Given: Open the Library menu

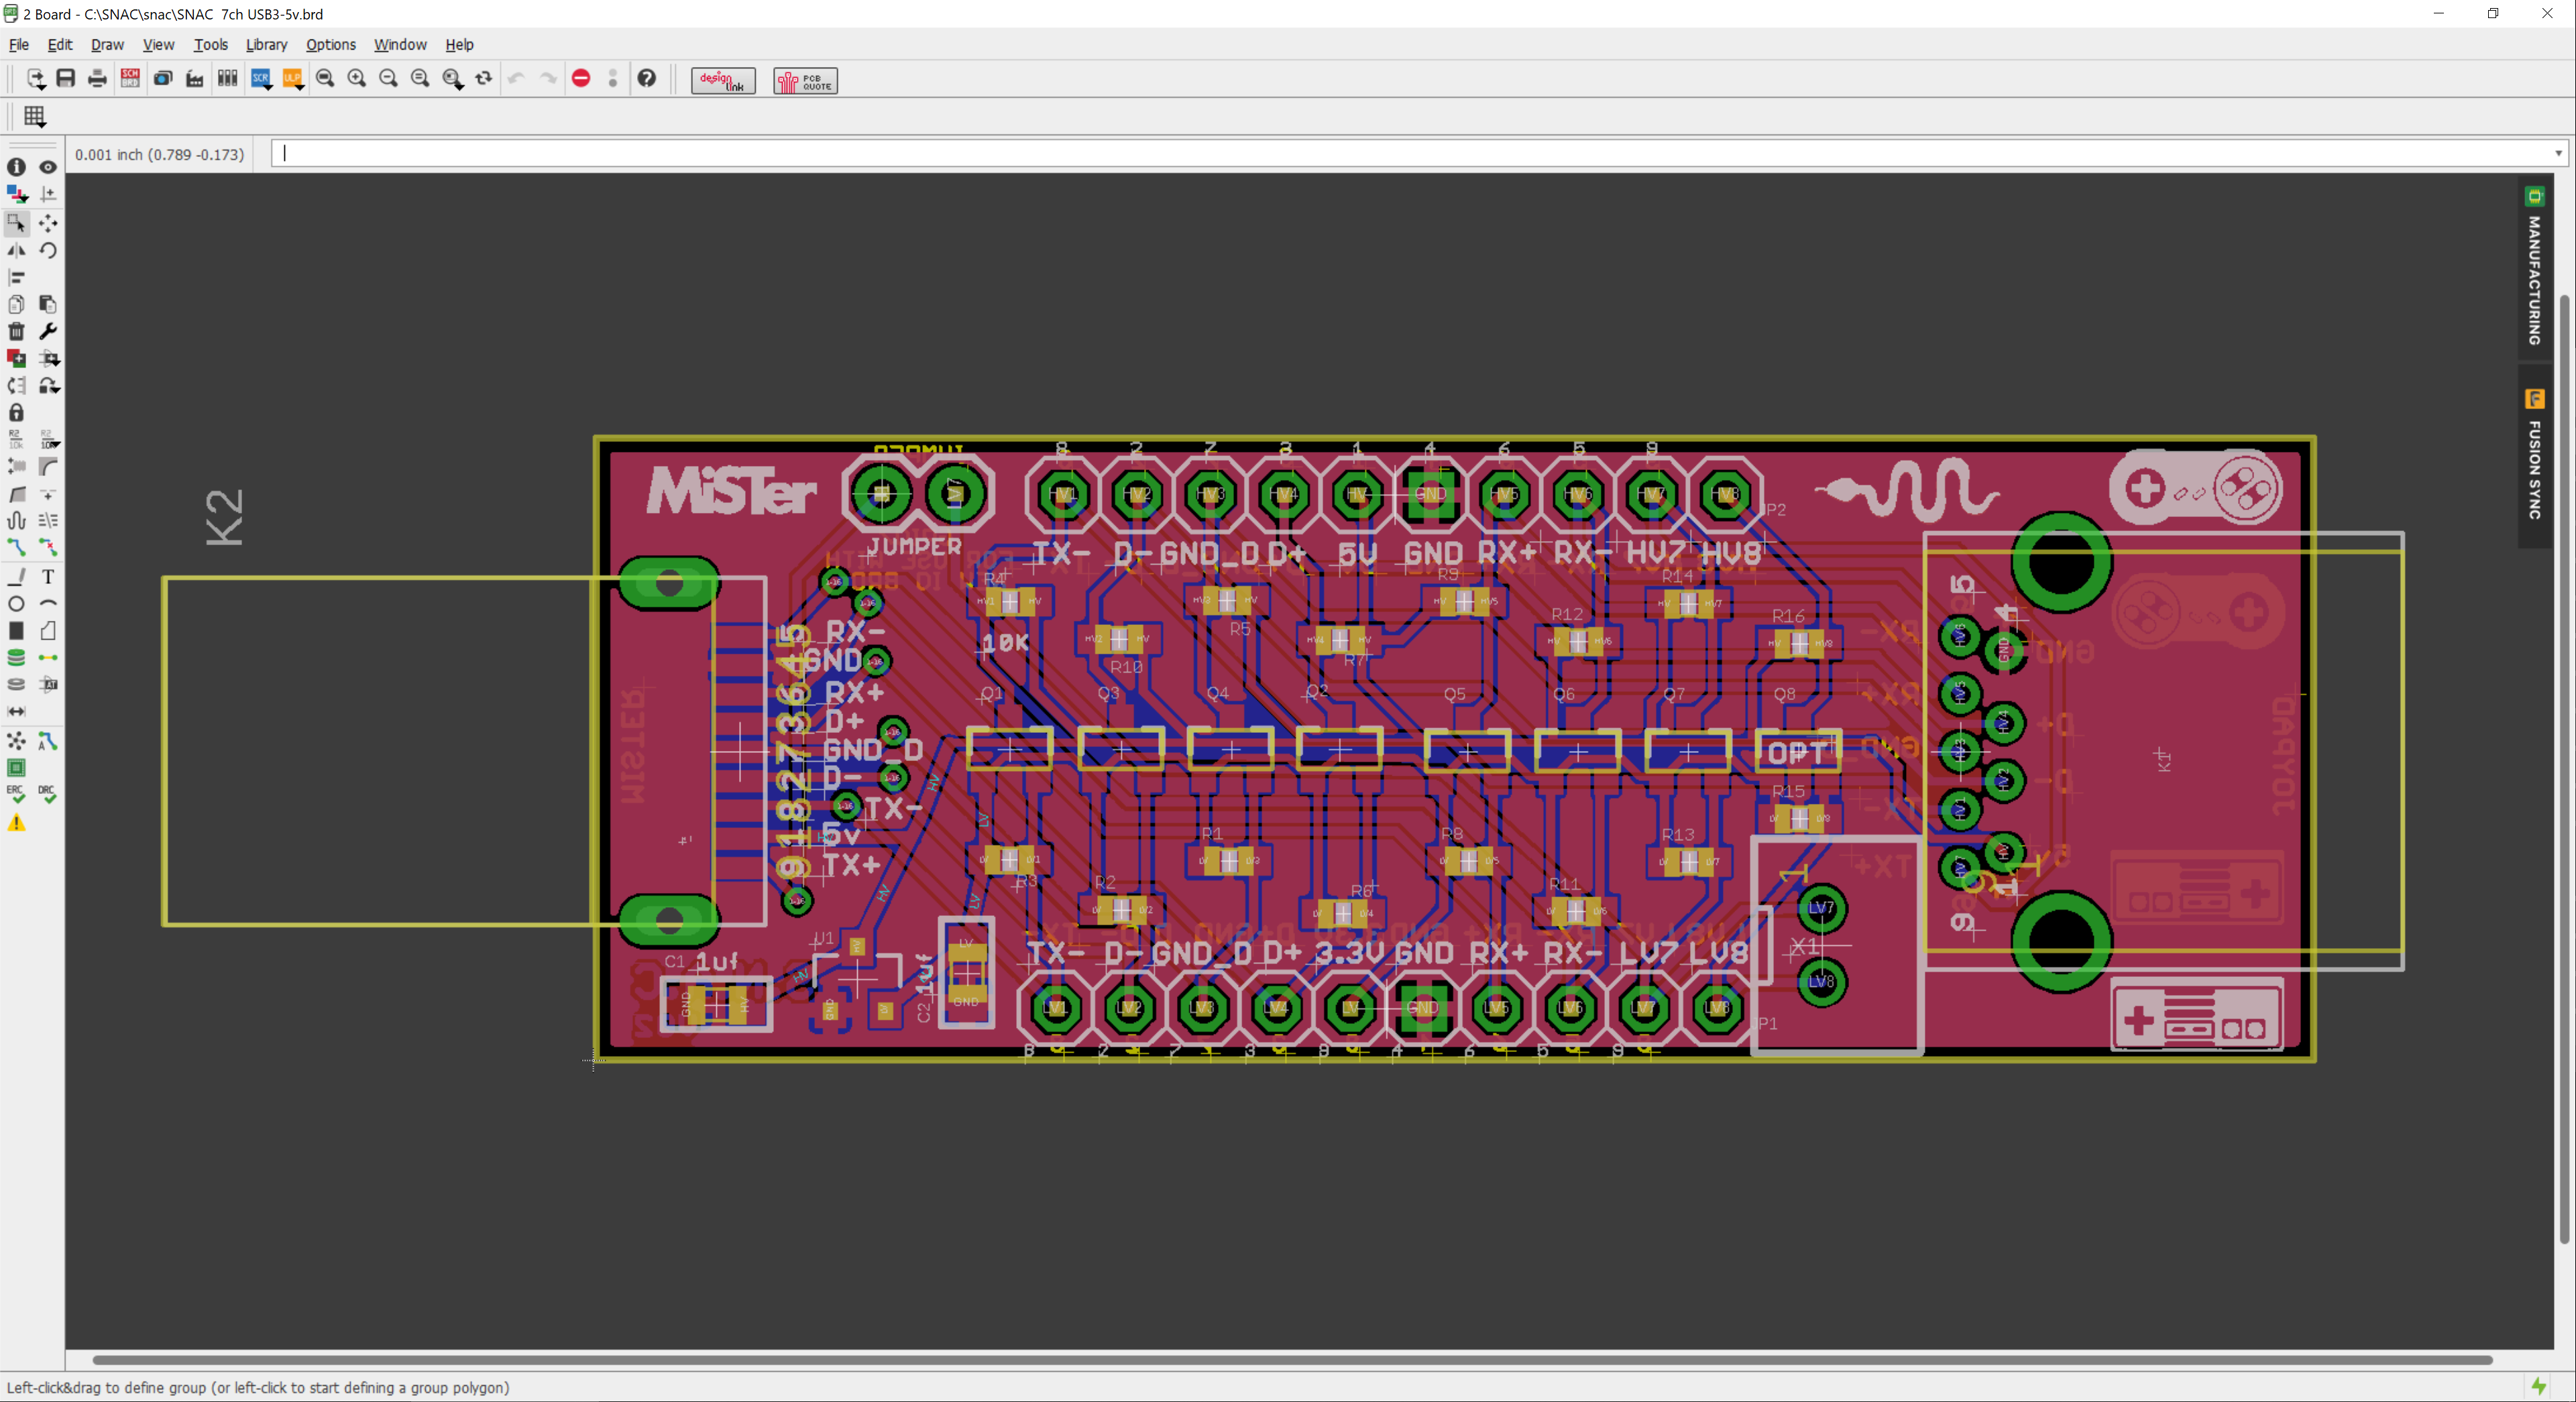Looking at the screenshot, I should point(266,45).
